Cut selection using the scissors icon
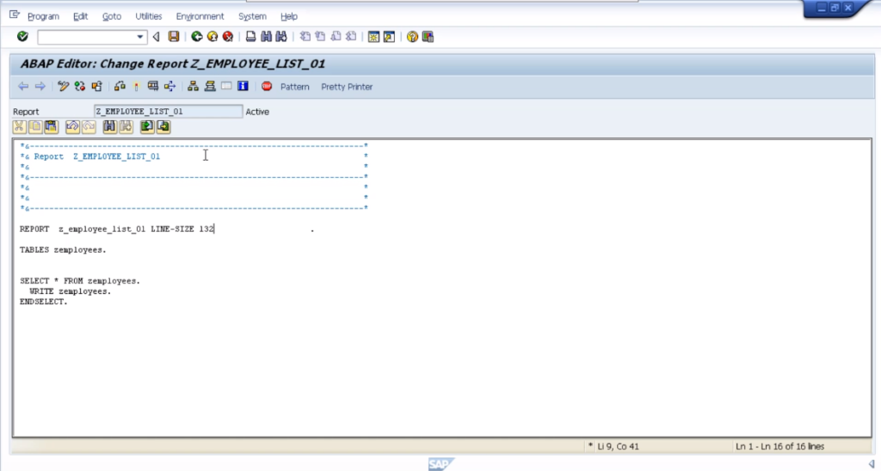881x471 pixels. click(19, 127)
